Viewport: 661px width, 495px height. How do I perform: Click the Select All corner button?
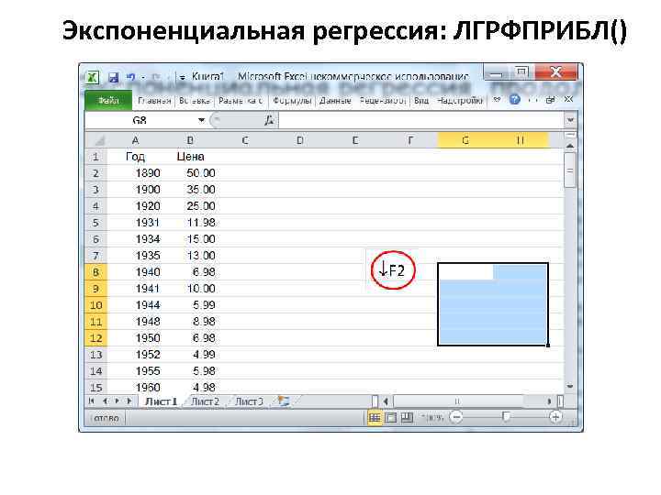96,140
